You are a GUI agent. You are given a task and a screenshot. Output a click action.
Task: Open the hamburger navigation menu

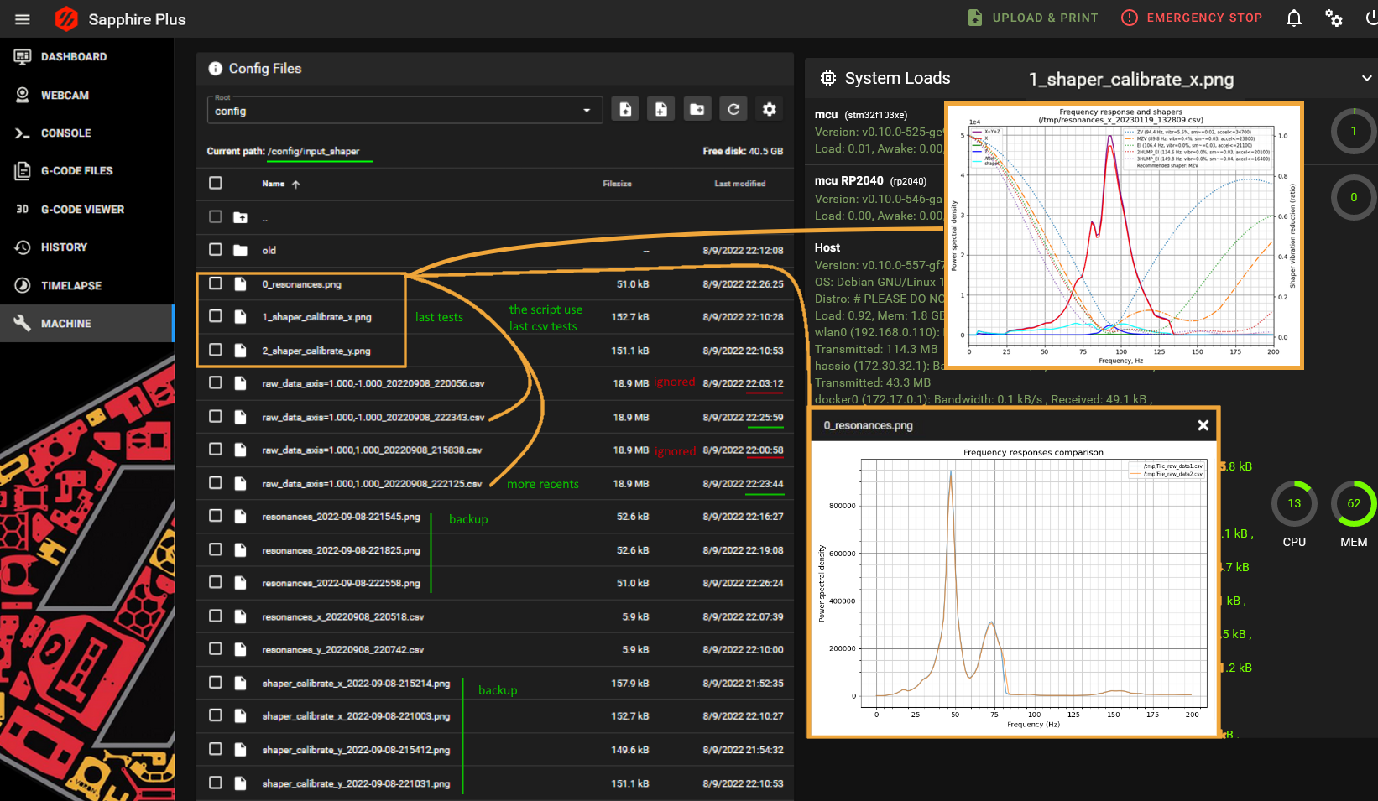(x=23, y=18)
